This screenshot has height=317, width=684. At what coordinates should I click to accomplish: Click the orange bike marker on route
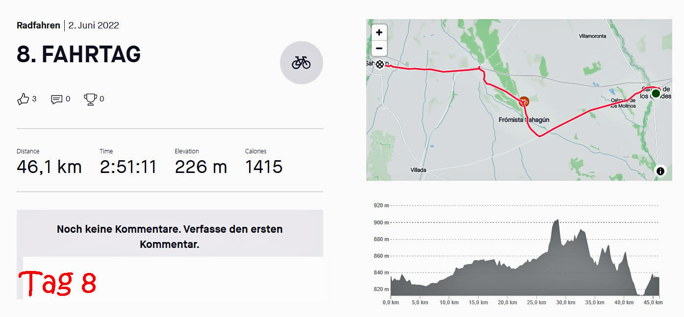(x=524, y=101)
